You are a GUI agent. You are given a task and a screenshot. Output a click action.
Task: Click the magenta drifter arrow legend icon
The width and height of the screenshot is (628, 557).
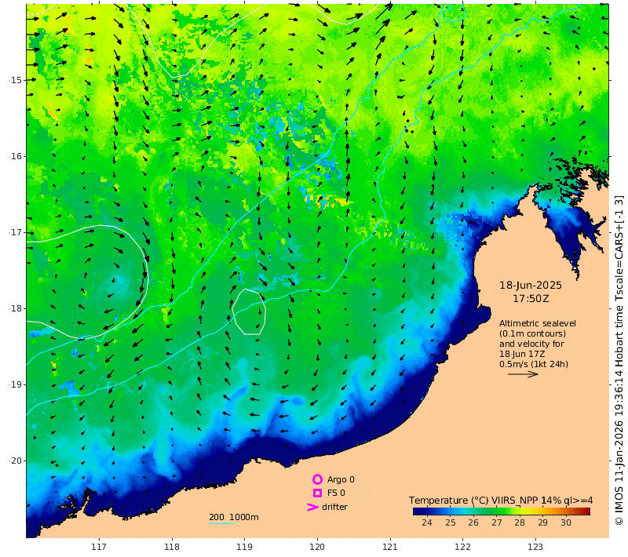pos(312,507)
